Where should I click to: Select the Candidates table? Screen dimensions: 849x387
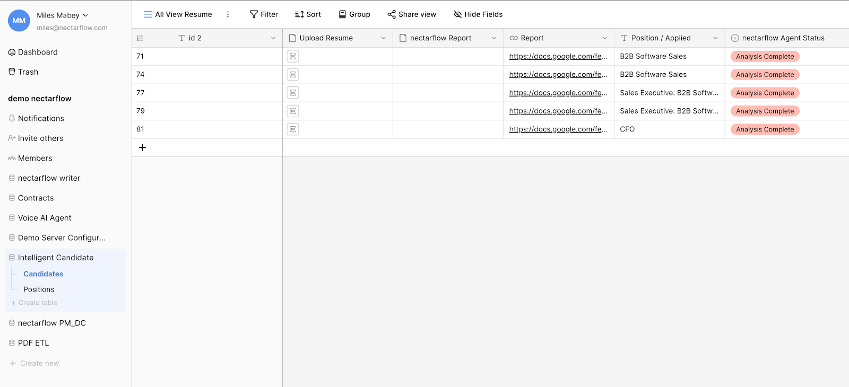[x=44, y=274]
